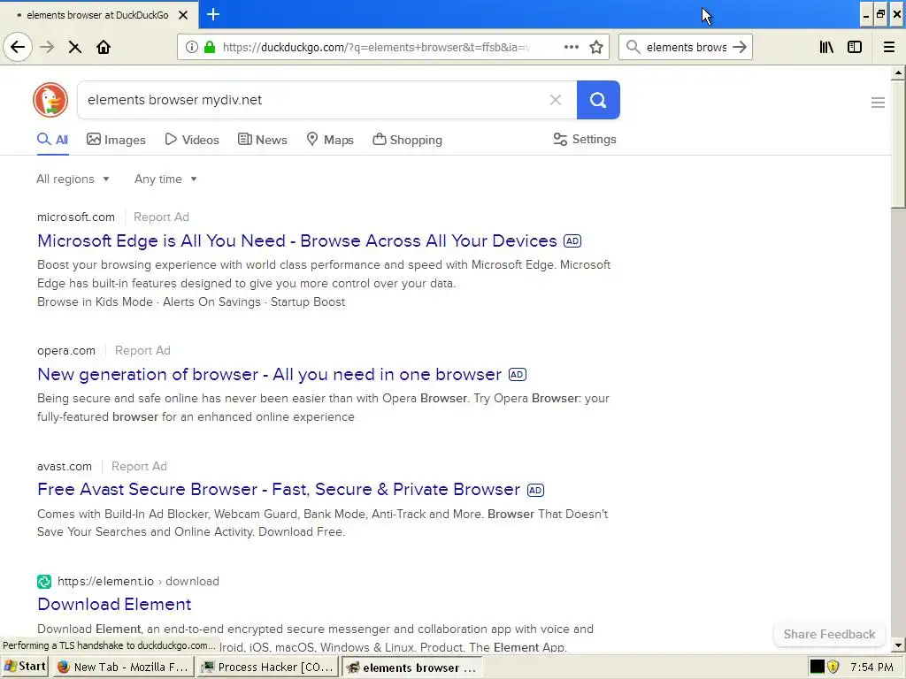
Task: Open Free Avast Secure Browser link
Action: coord(279,490)
